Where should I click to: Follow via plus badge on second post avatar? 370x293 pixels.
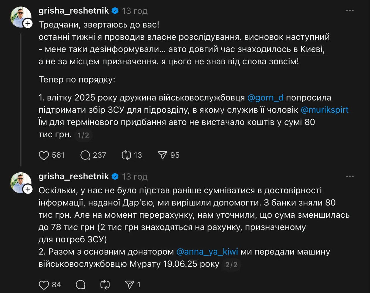click(28, 189)
